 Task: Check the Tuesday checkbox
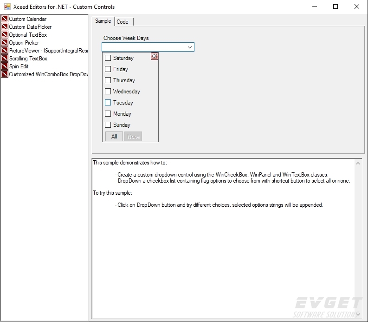tap(108, 103)
